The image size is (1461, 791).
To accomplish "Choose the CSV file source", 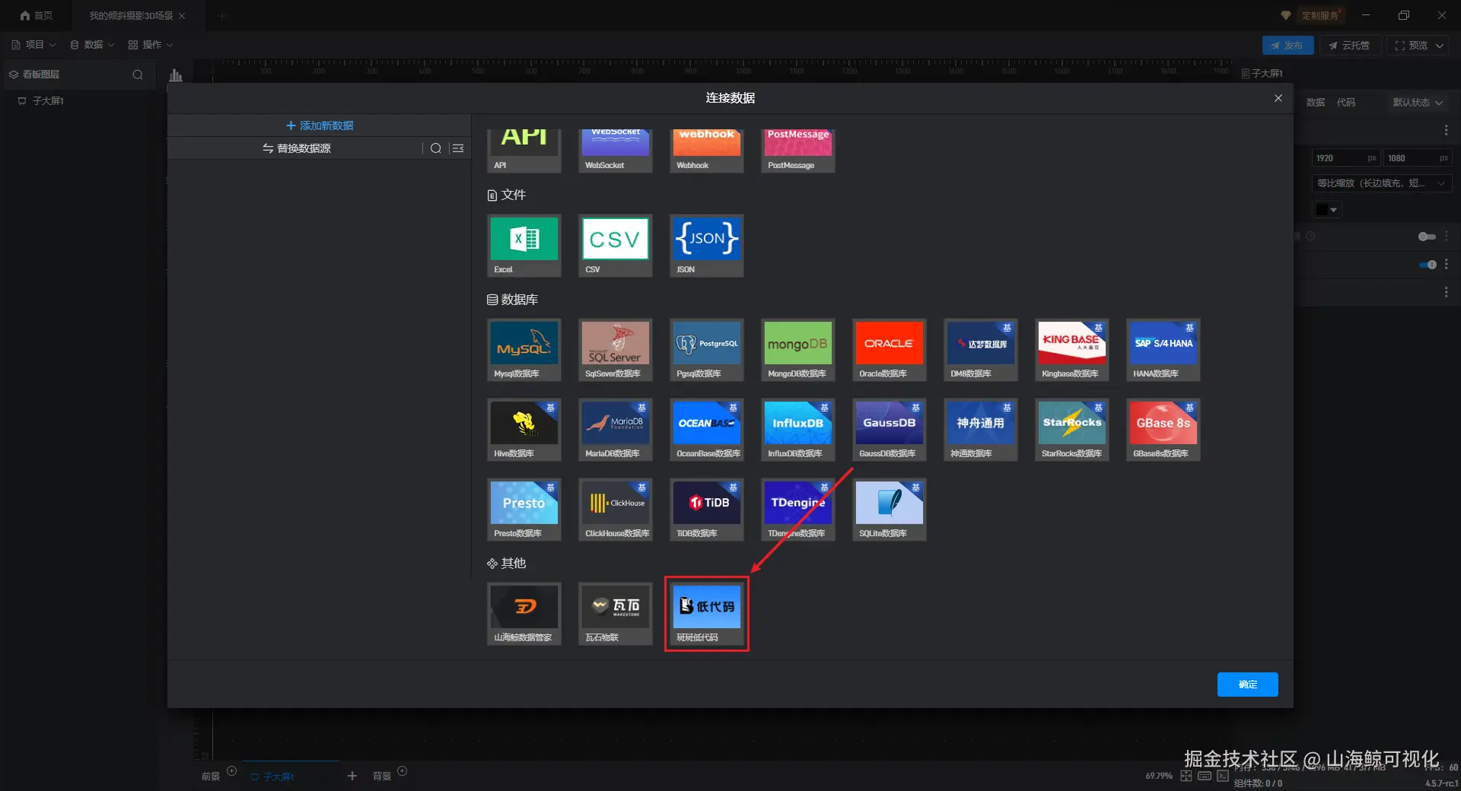I will [x=615, y=246].
